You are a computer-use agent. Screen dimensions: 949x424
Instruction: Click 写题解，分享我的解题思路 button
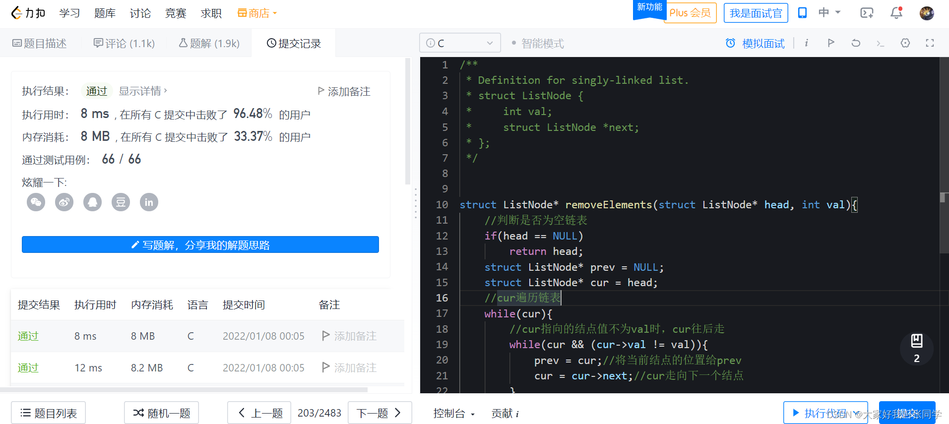tap(200, 244)
